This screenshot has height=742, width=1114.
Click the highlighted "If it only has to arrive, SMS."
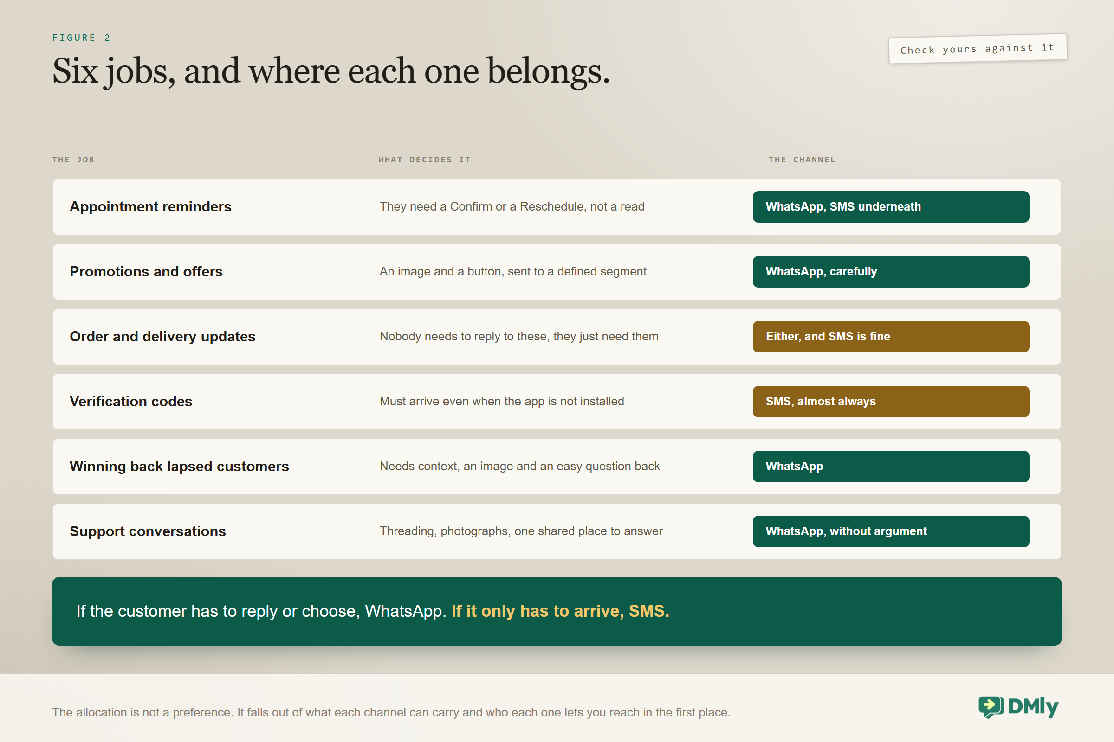coord(560,611)
